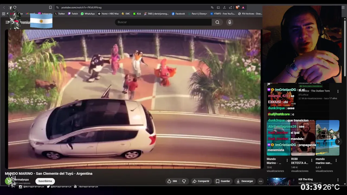Open the Termalyspa channel name

21,180
